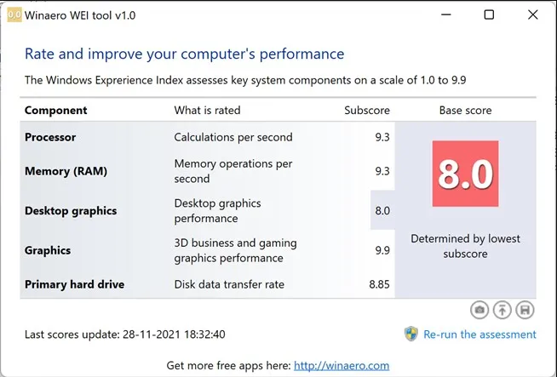Re-run the assessment
This screenshot has height=377, width=557.
pyautogui.click(x=479, y=334)
